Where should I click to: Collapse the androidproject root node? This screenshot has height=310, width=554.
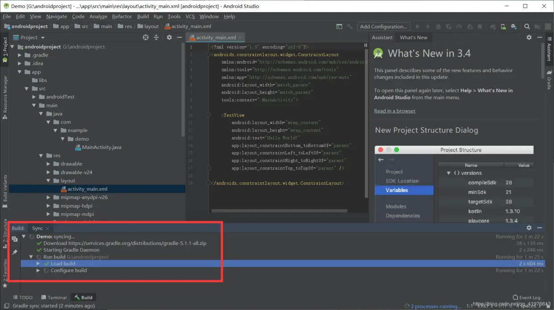click(13, 47)
